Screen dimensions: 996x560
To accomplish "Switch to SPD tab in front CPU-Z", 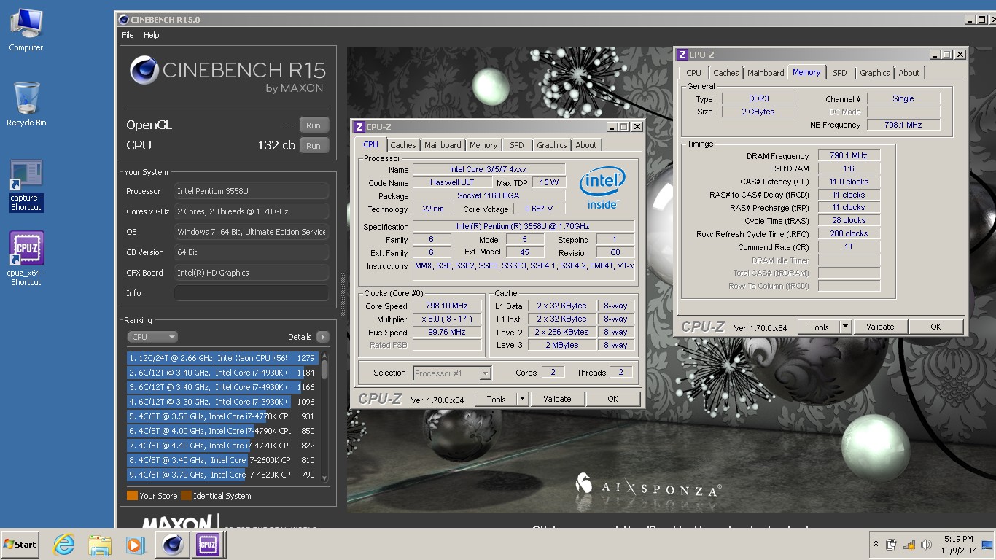I will 517,145.
